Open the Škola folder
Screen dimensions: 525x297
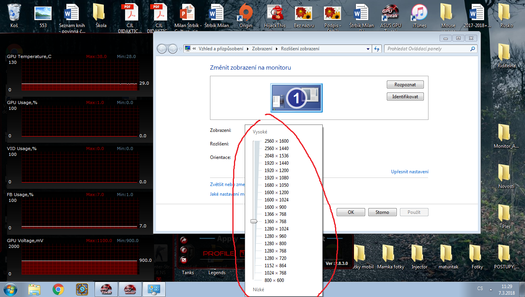click(x=101, y=15)
